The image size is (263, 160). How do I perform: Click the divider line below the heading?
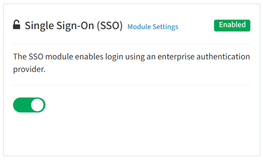coord(132,44)
